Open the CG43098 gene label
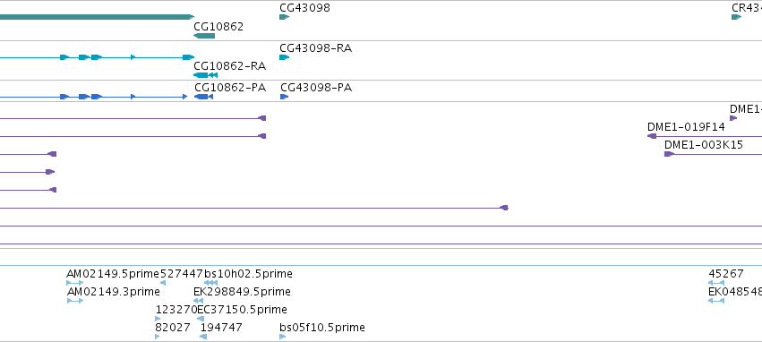The height and width of the screenshot is (342, 762). 304,8
